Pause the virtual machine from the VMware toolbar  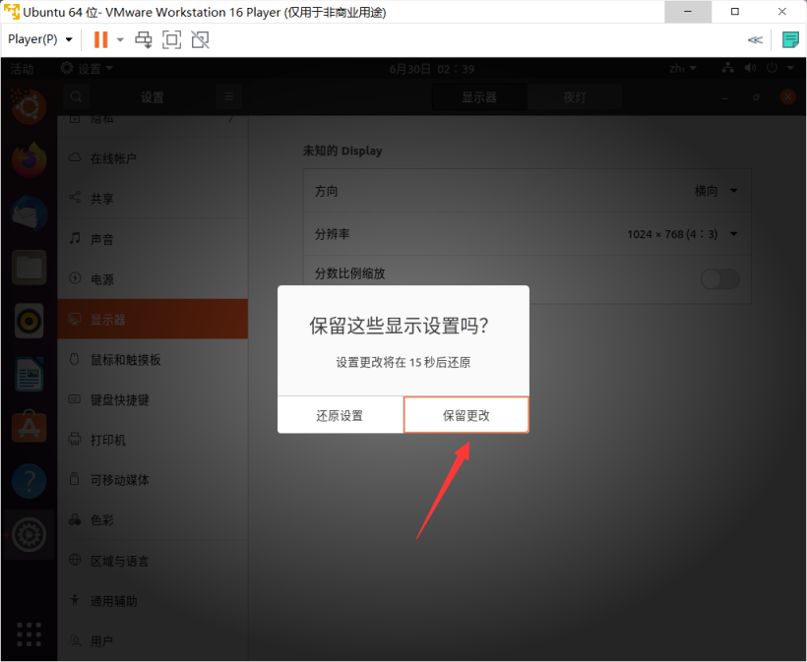click(100, 39)
